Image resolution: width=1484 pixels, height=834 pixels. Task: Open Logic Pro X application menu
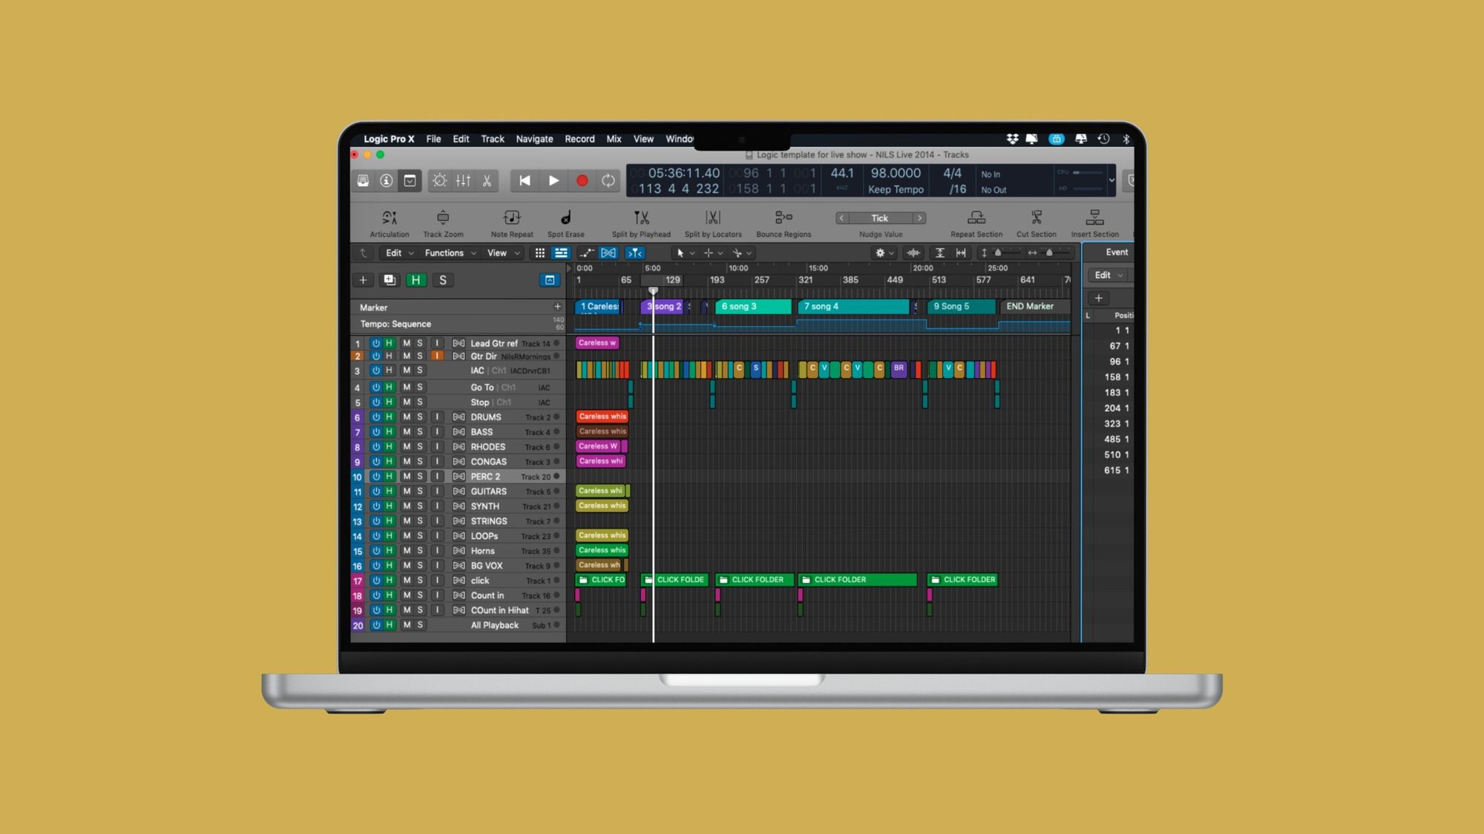click(x=389, y=139)
